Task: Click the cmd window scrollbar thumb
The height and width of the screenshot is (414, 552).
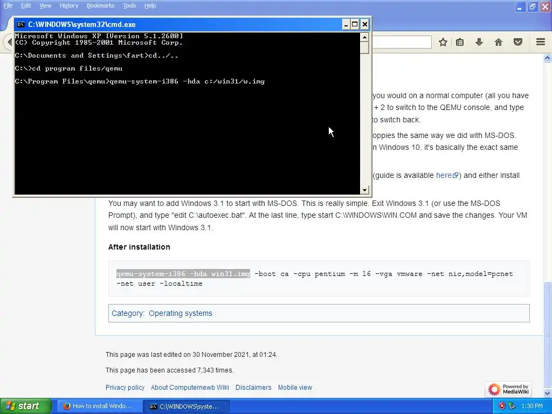Action: [364, 47]
